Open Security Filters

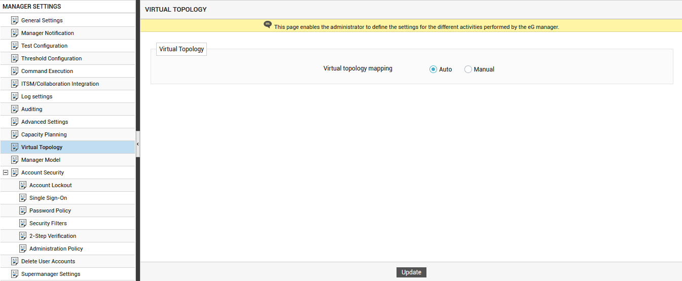point(48,223)
